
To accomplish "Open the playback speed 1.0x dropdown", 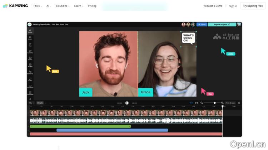I will pyautogui.click(x=31, y=103).
